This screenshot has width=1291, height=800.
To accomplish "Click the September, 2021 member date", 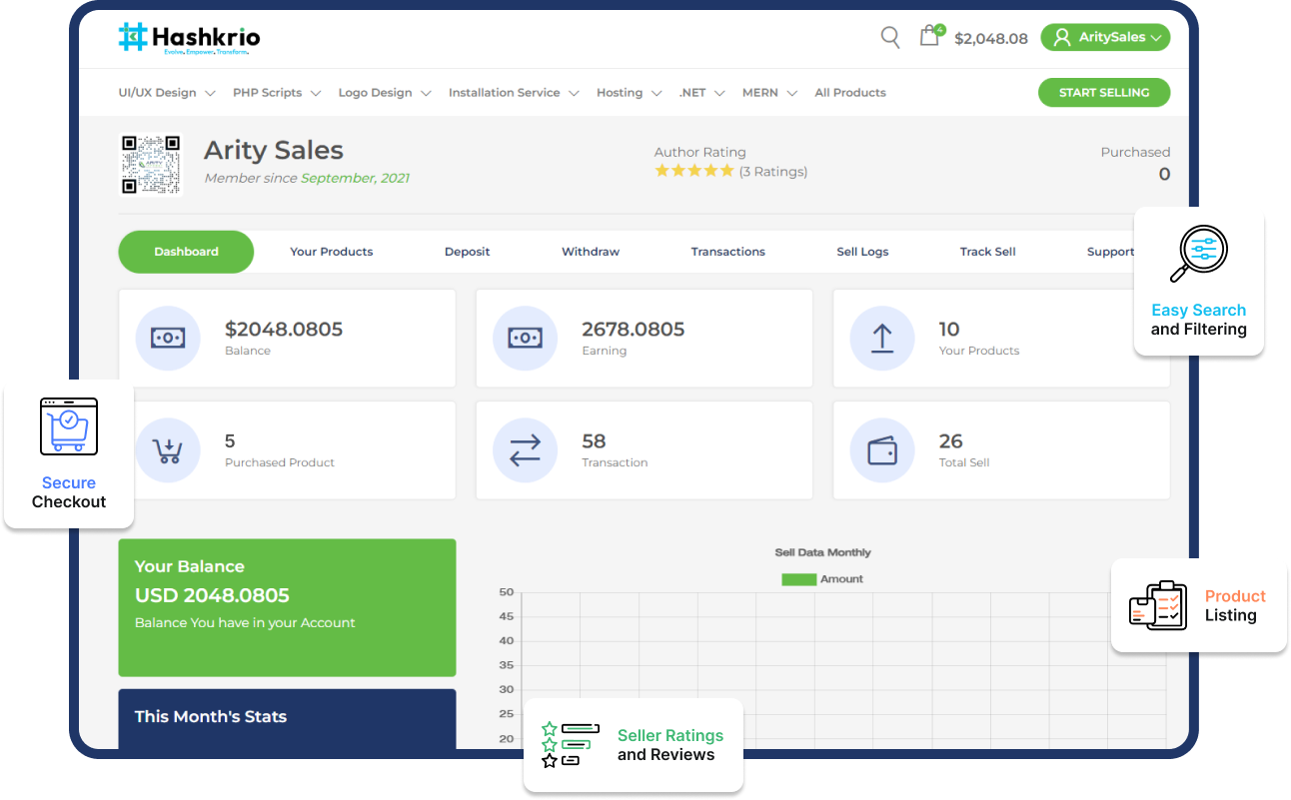I will (x=355, y=179).
